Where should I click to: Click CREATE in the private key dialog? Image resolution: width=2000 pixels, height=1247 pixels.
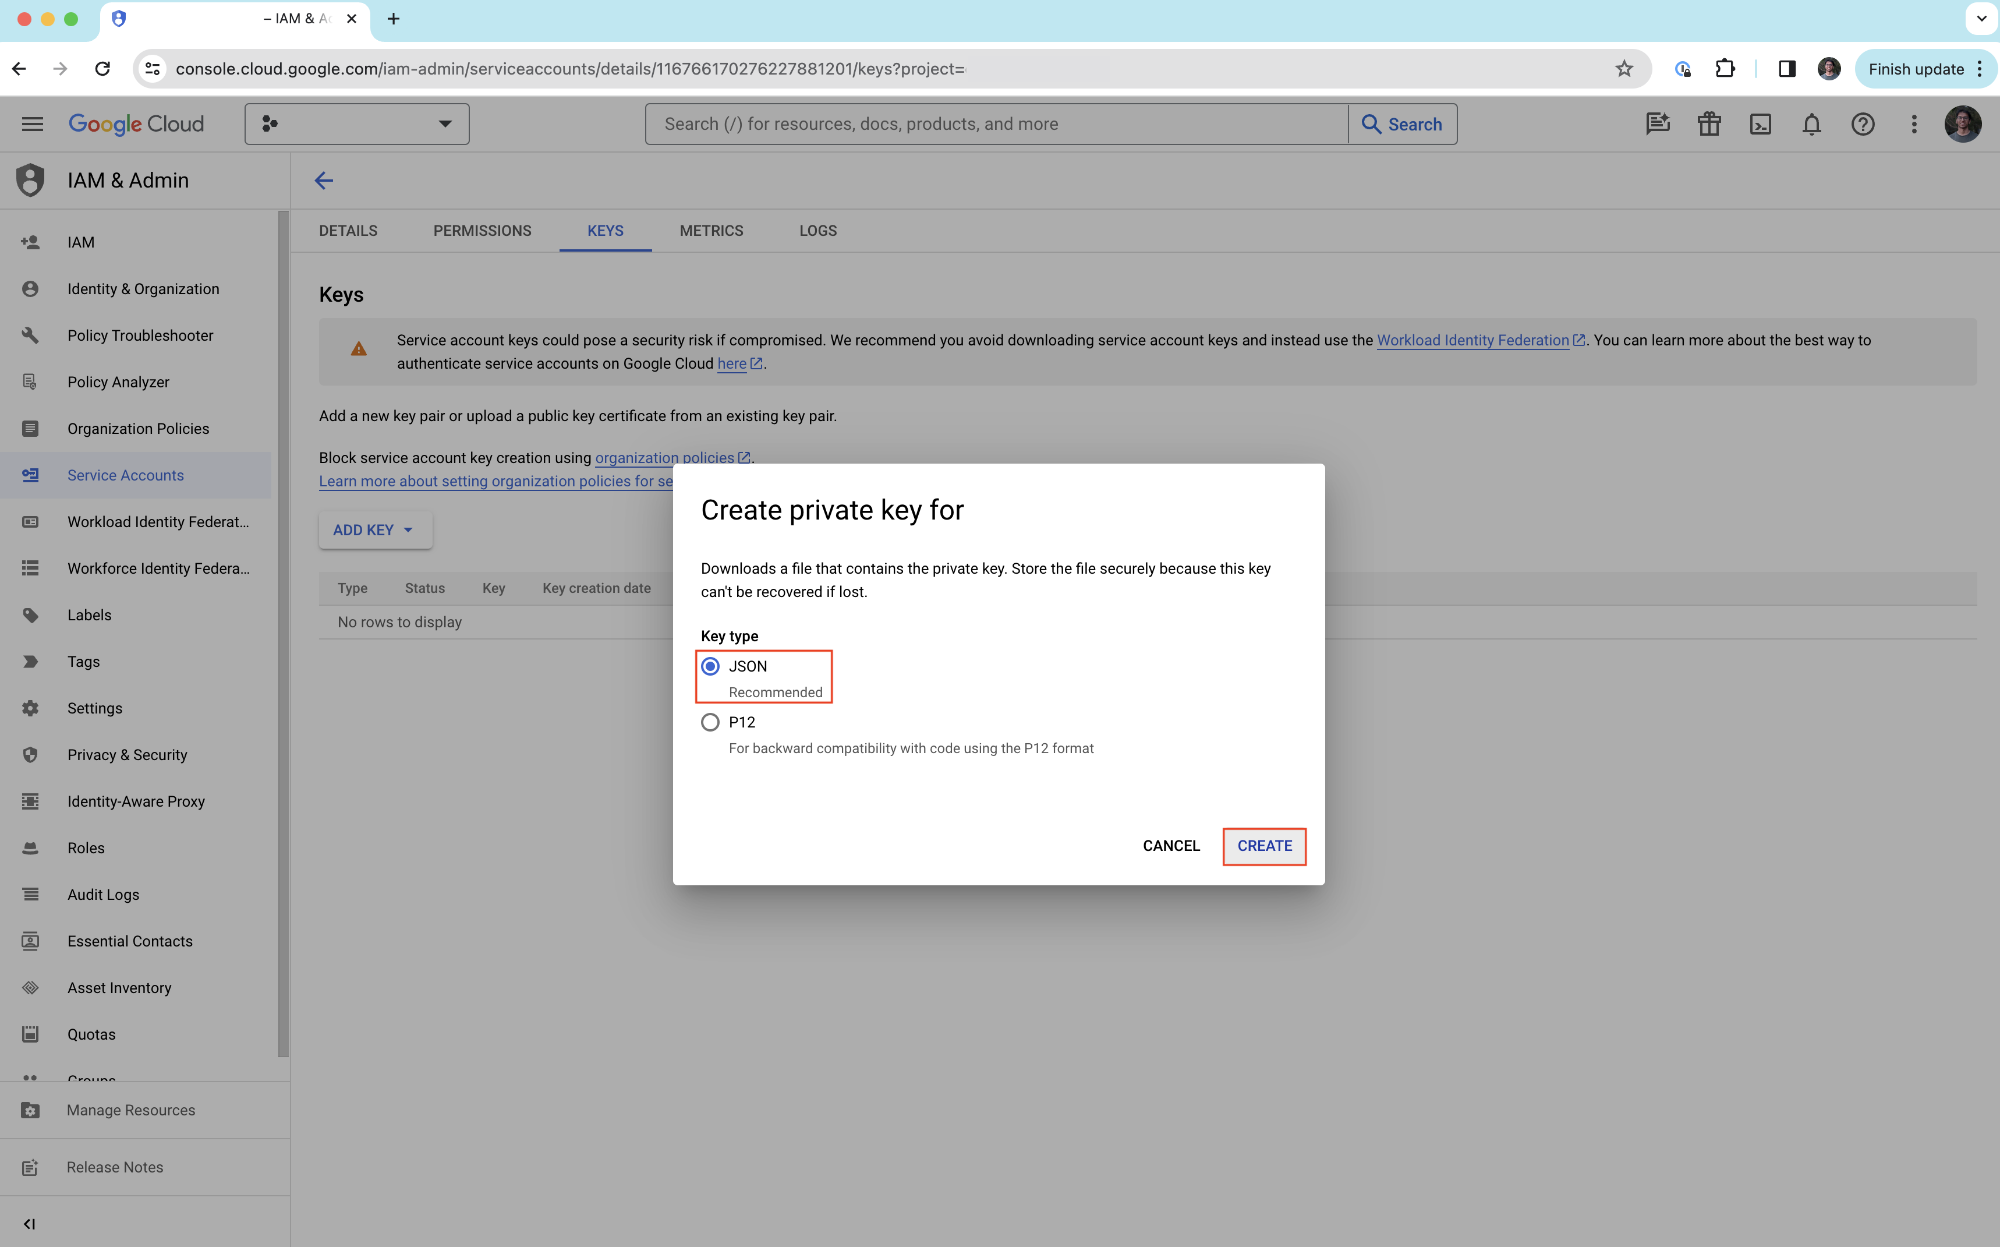coord(1264,846)
